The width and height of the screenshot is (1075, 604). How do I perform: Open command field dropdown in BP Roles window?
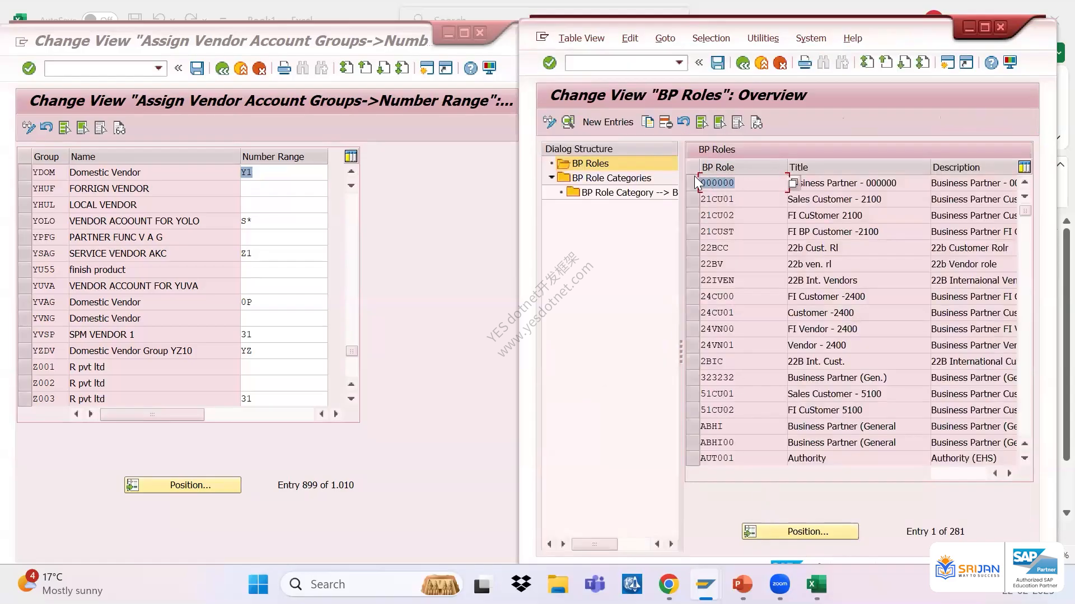pyautogui.click(x=679, y=63)
